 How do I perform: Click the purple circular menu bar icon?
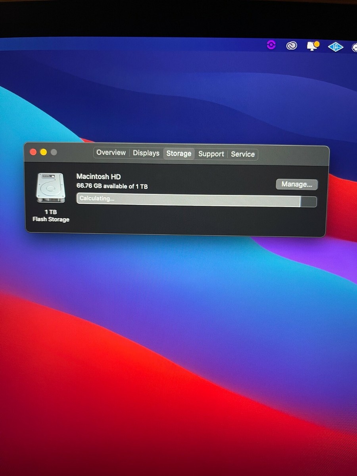(271, 45)
